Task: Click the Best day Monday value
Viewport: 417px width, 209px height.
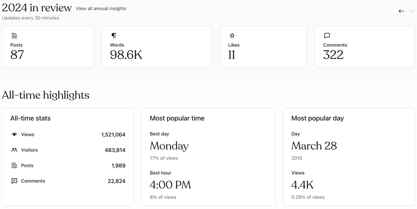Action: click(x=169, y=146)
